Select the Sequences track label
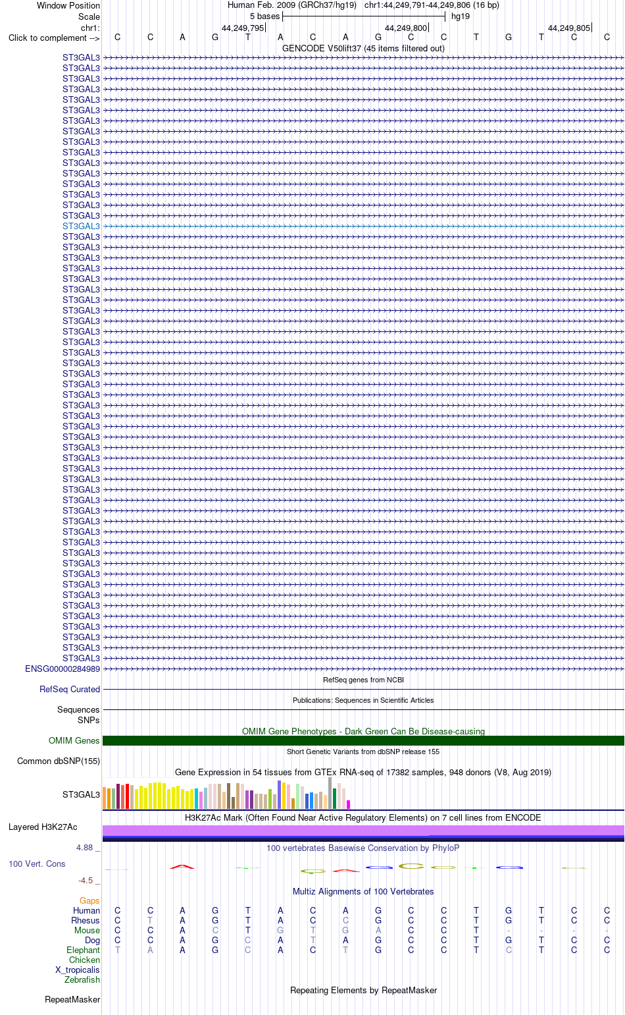 coord(78,709)
